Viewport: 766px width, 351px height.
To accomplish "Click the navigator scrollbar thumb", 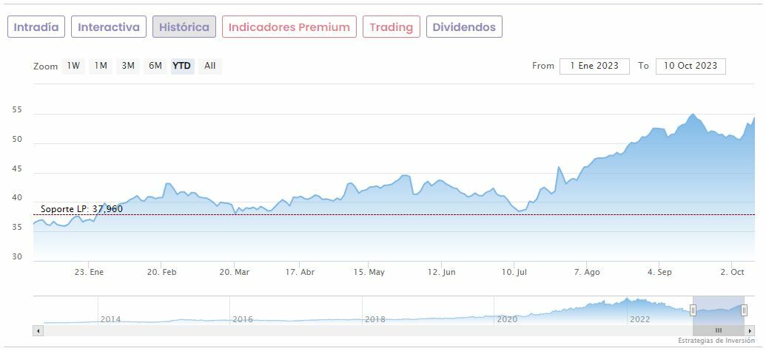I will coord(718,330).
